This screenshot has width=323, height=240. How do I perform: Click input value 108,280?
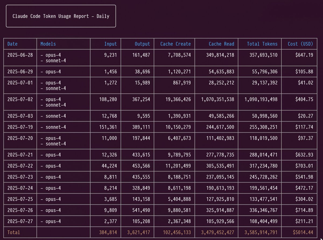point(108,99)
